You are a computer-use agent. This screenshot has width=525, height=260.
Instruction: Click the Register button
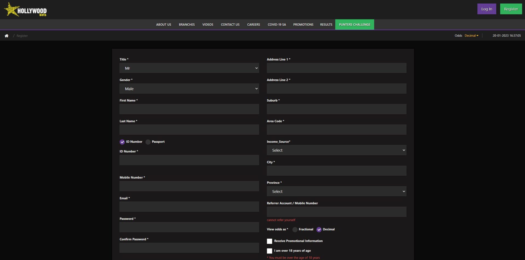pos(511,9)
